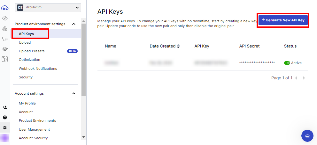Go to next page of API keys
Screen dimensions: 317x145
tap(304, 78)
